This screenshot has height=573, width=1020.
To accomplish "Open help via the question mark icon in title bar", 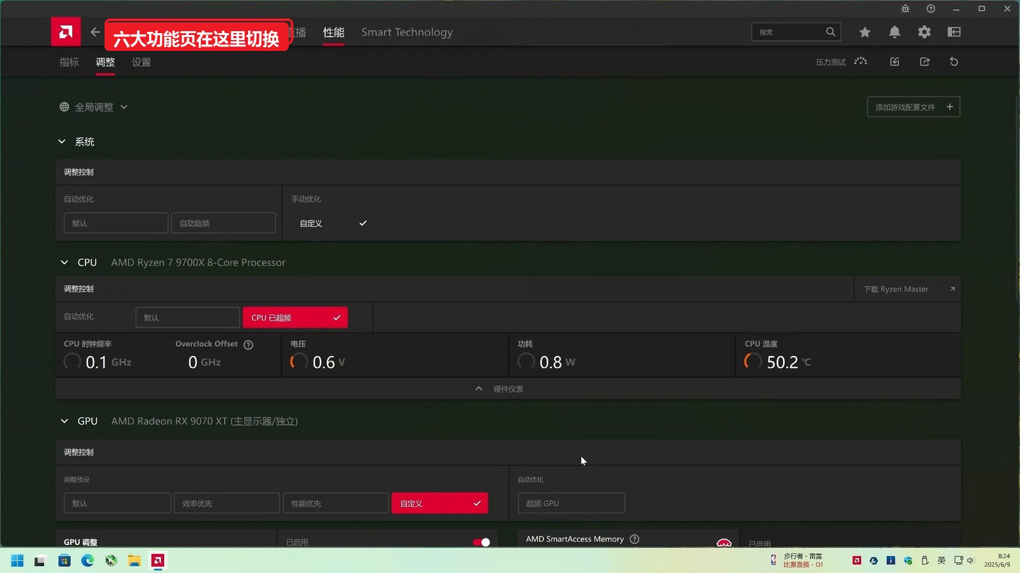I will pos(931,9).
